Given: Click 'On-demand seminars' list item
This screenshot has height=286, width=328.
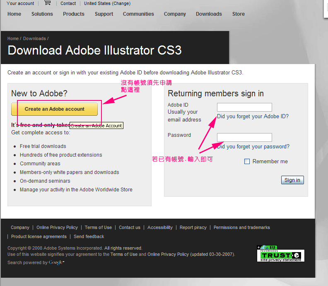Looking at the screenshot, I should pos(45,181).
